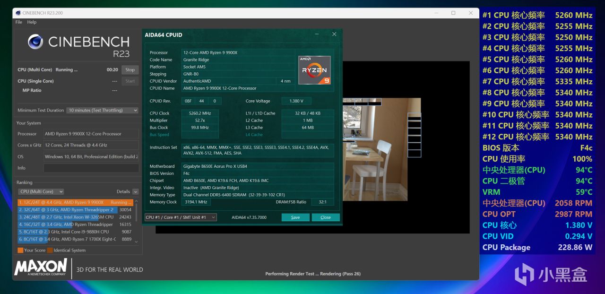Click the Cores x GHz field
Screen dimensions: 605x294
click(91, 145)
